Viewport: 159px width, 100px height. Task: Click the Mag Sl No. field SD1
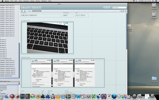[55, 93]
